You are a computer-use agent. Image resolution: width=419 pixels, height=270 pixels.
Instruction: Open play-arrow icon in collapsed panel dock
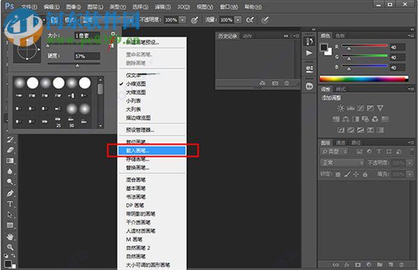[x=309, y=53]
